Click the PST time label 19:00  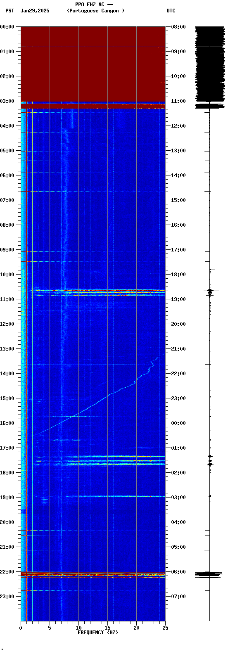[7, 497]
